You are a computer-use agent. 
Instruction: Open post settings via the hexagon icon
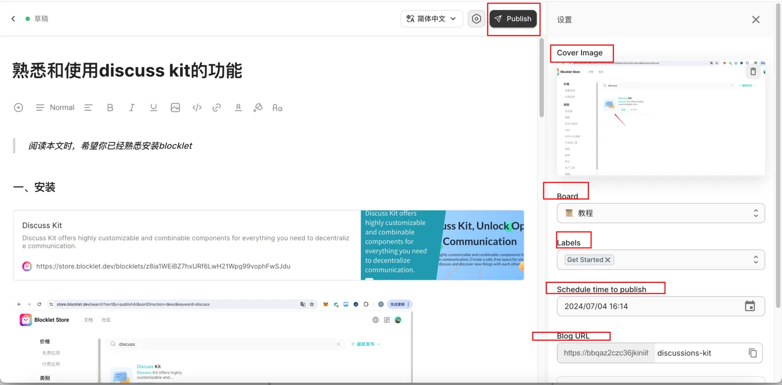[x=476, y=19]
